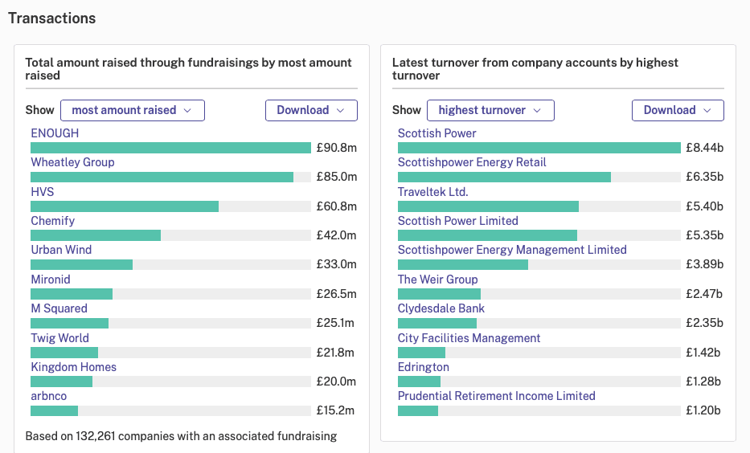
Task: Click the arbnco company link
Action: pos(49,396)
